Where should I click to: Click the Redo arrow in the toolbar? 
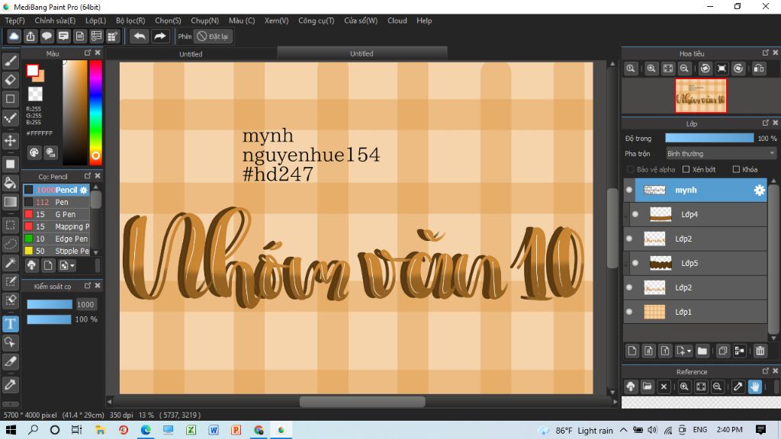(160, 37)
